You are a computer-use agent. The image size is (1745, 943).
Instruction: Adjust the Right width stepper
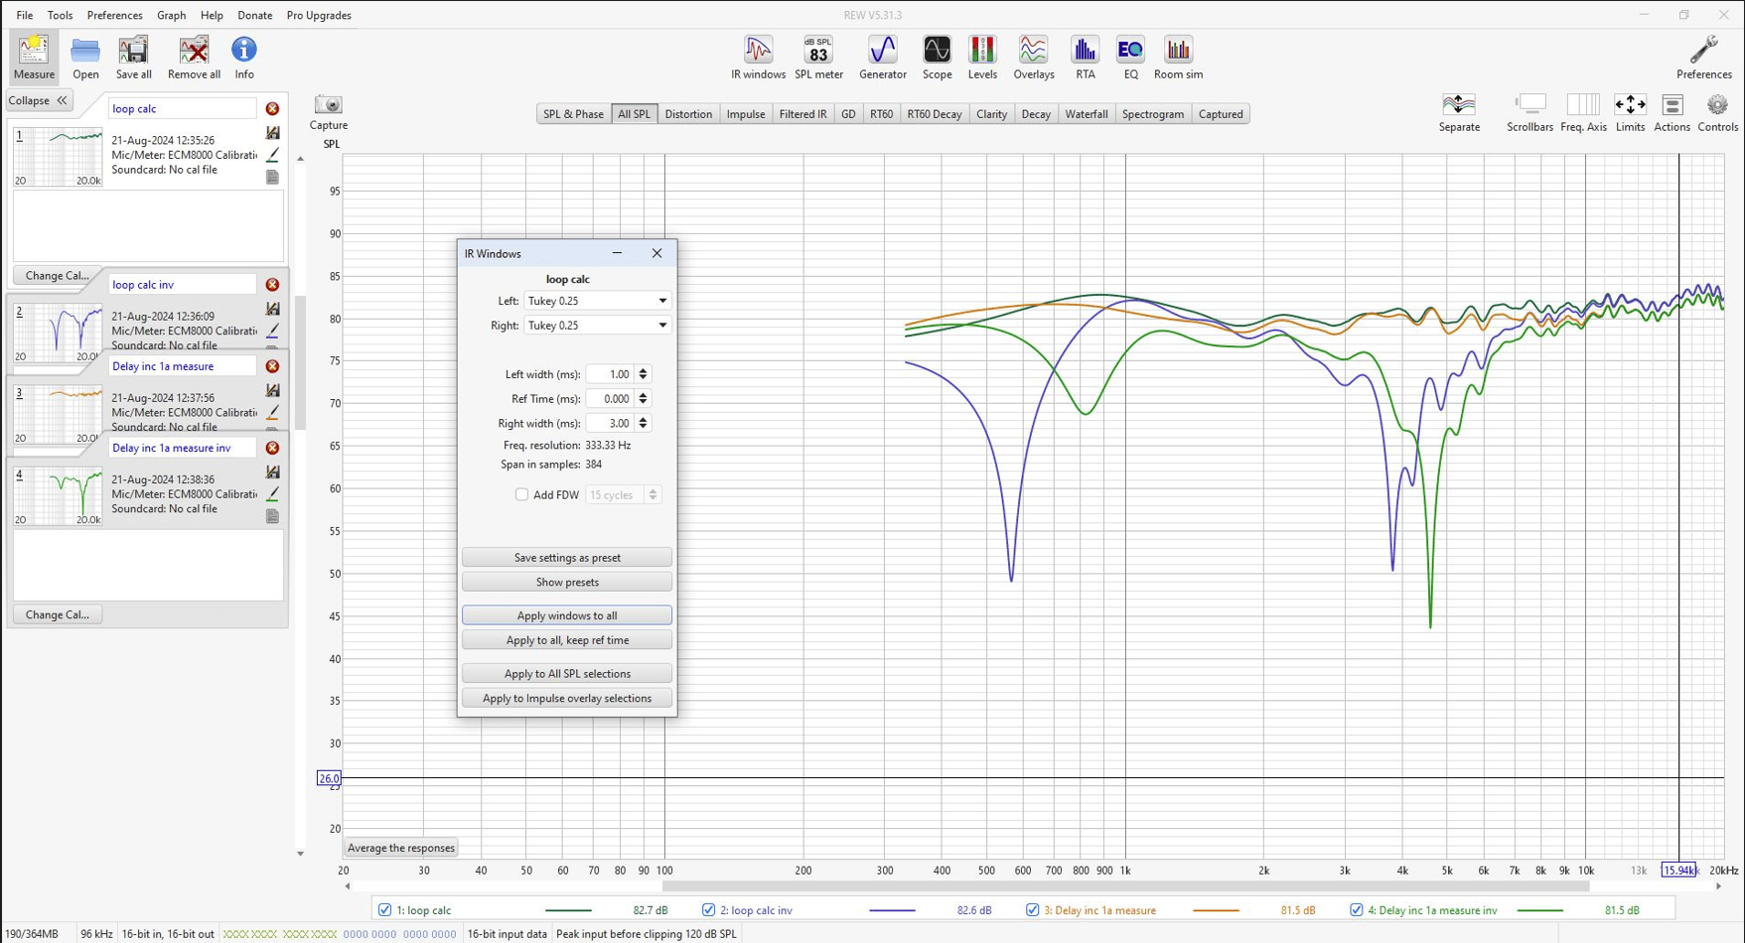644,423
